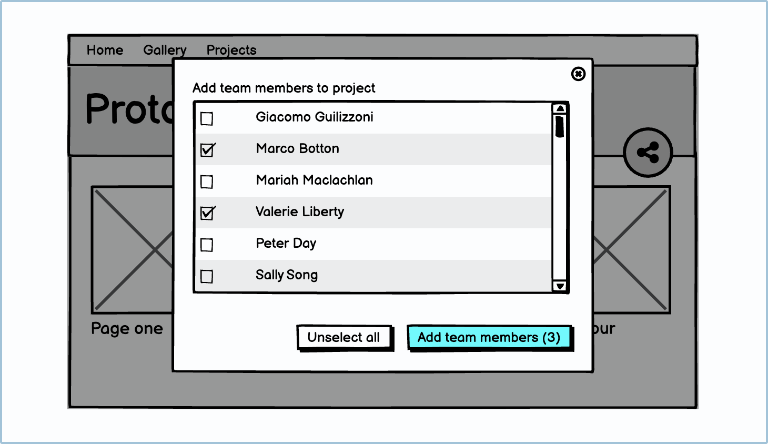Image resolution: width=768 pixels, height=444 pixels.
Task: Uncheck the Valerie Liberty checkbox
Action: 207,214
